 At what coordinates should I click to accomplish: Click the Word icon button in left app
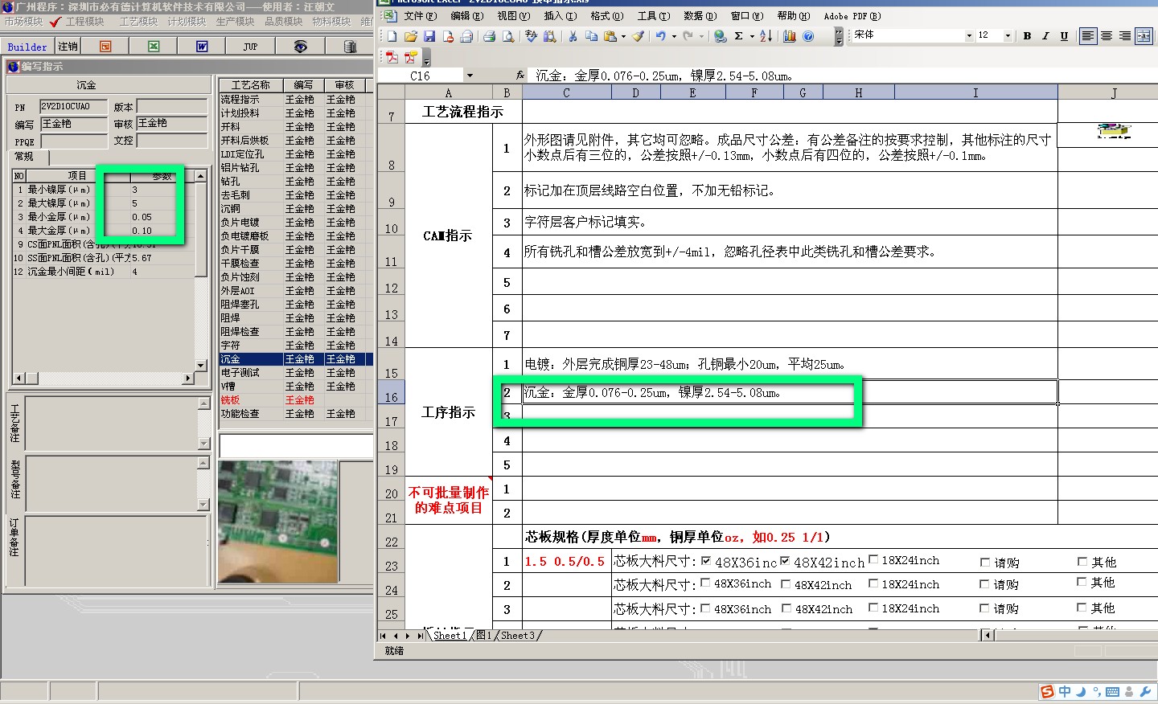tap(202, 47)
